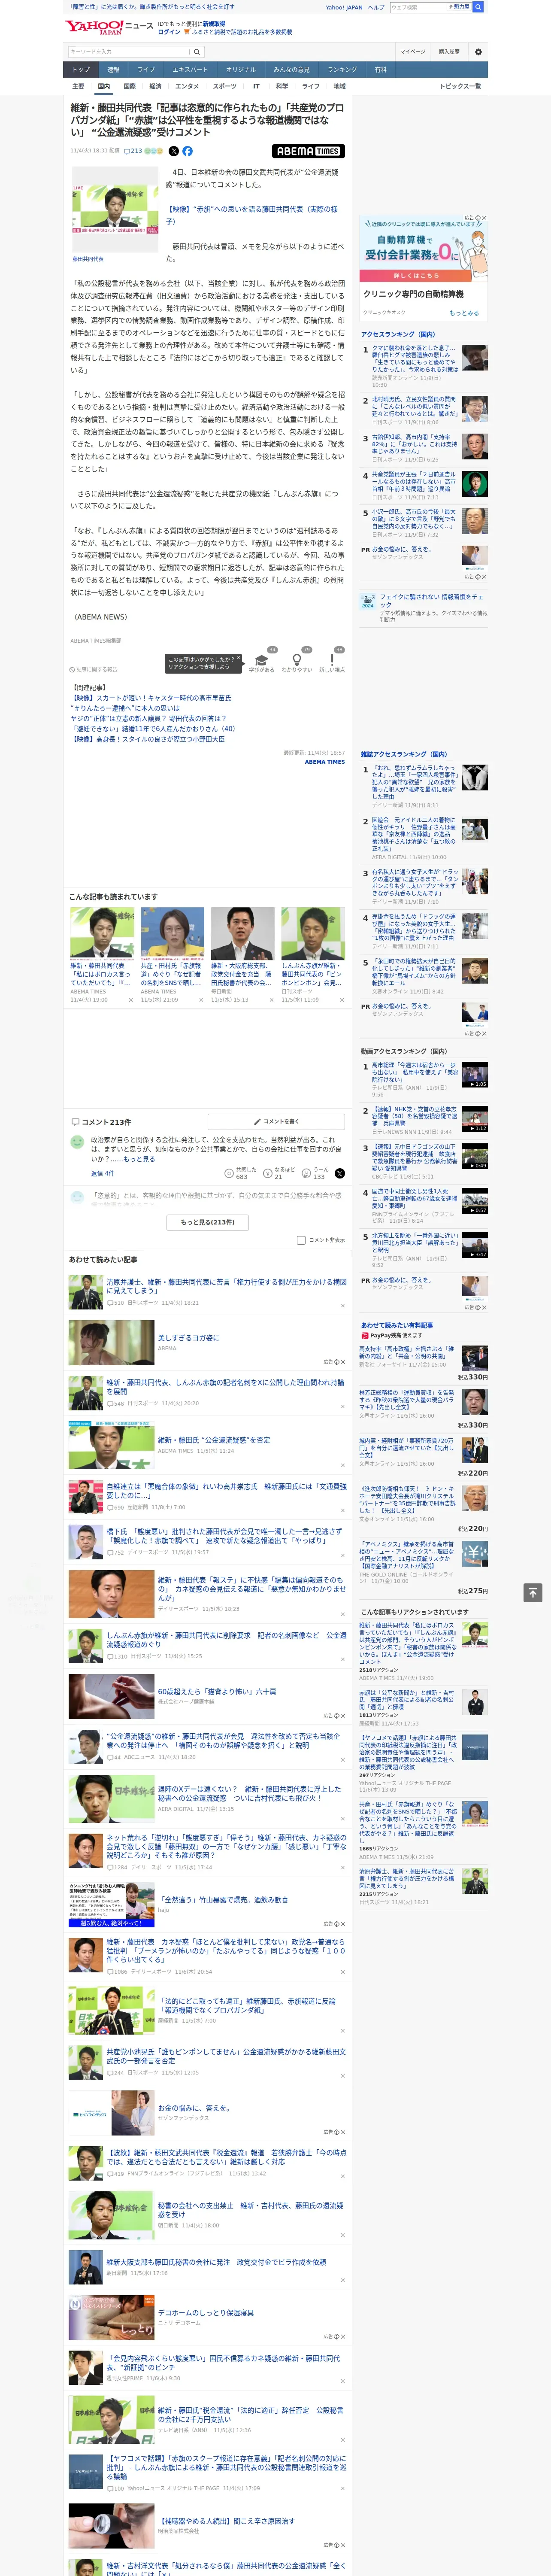Click the 速報 tab in the dark navigation bar
The height and width of the screenshot is (2576, 551).
[113, 70]
